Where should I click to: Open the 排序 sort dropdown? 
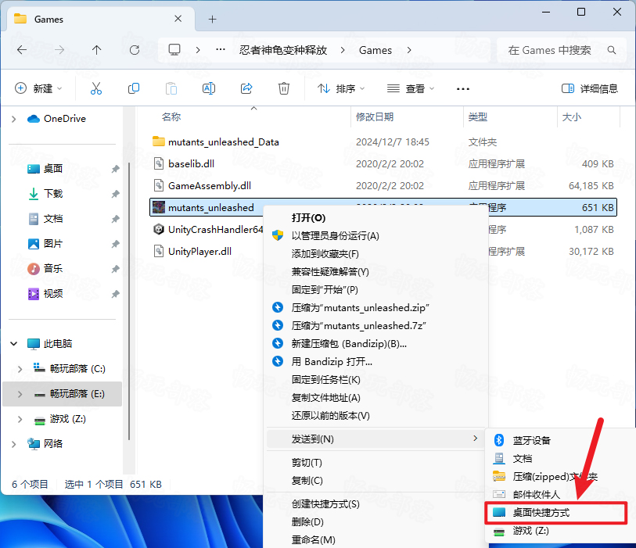click(341, 88)
